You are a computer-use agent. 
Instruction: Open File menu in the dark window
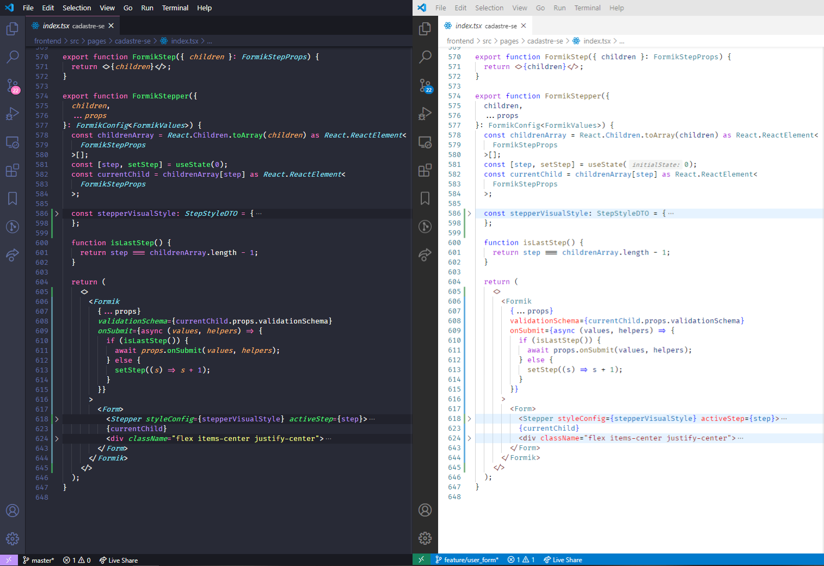coord(28,8)
